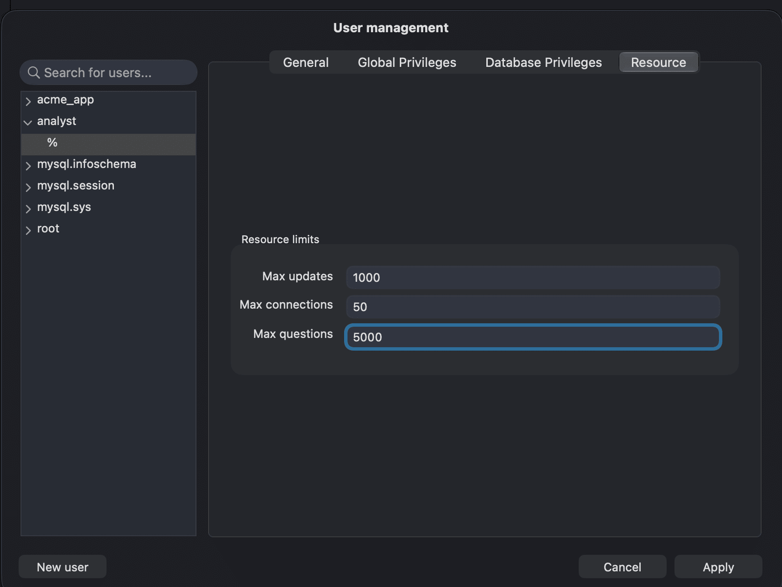This screenshot has width=782, height=587.
Task: Select the % host under analyst
Action: [x=109, y=144]
